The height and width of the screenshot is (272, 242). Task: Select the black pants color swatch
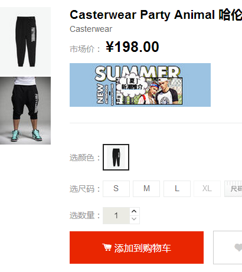[116, 157]
